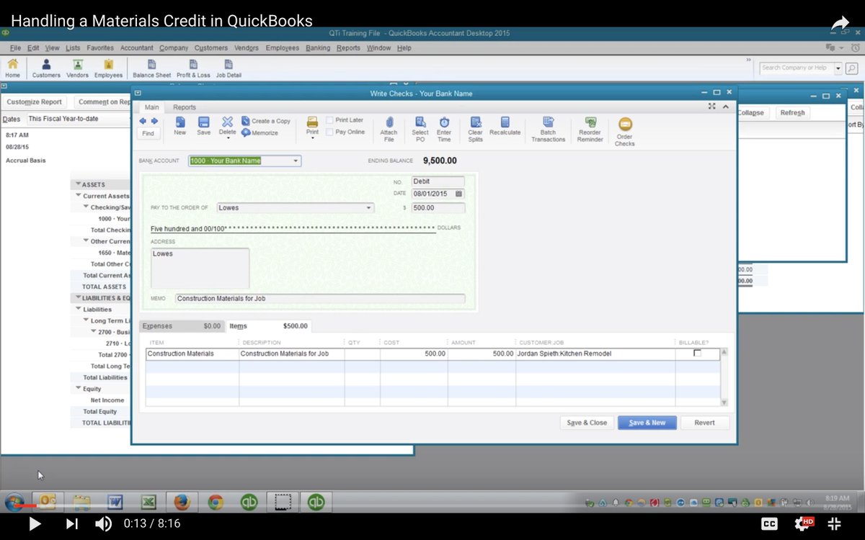This screenshot has height=540, width=865.
Task: Collapse the Equity row in report
Action: (x=78, y=389)
